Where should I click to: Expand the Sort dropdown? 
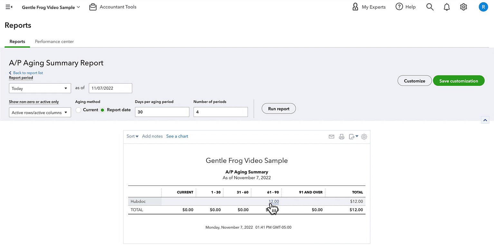(x=132, y=136)
